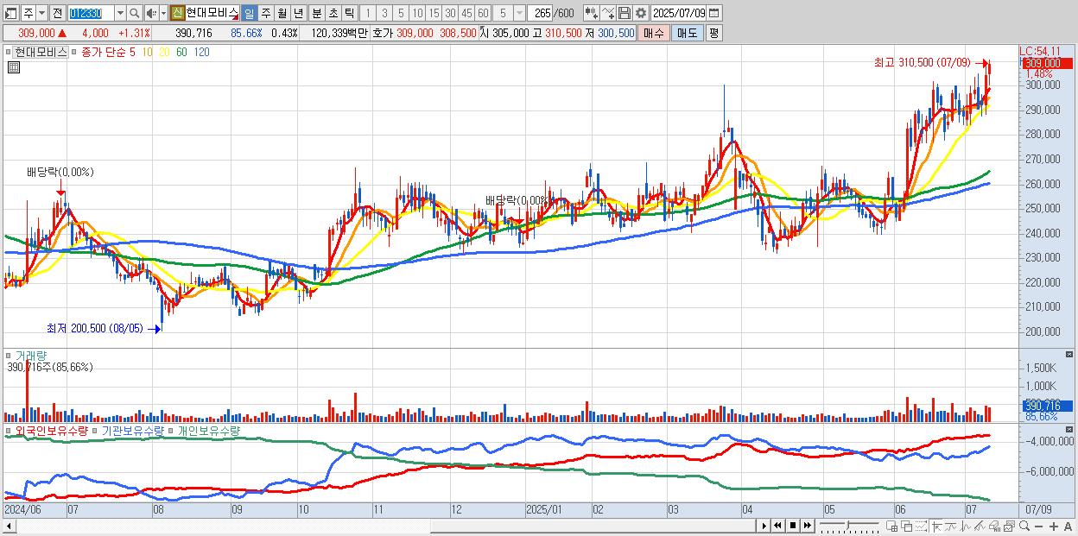Shrink chart with minus icon
This screenshot has width=1078, height=536.
[x=1038, y=526]
